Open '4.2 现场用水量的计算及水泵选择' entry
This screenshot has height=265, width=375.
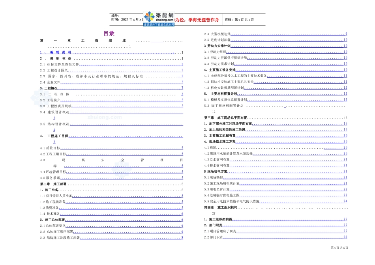[x=276, y=153]
